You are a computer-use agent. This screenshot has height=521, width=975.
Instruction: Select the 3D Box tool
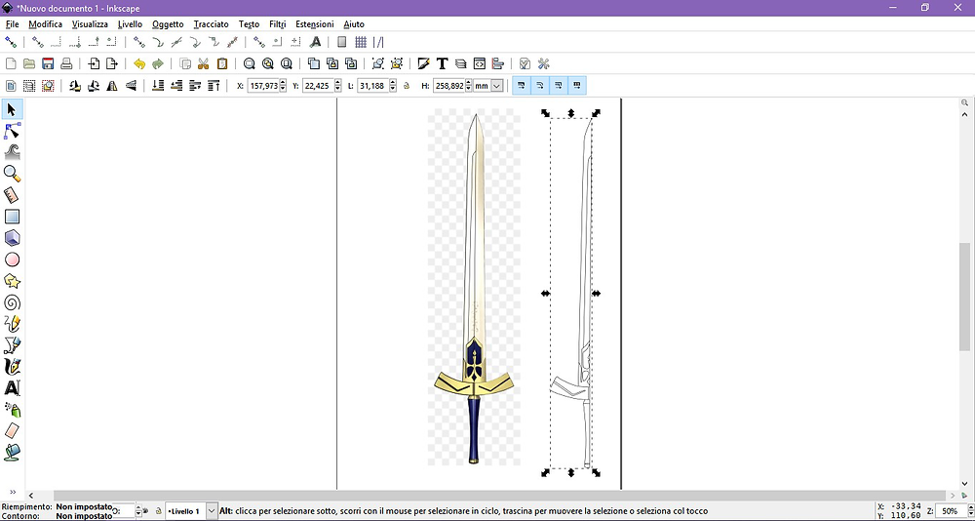[x=12, y=238]
